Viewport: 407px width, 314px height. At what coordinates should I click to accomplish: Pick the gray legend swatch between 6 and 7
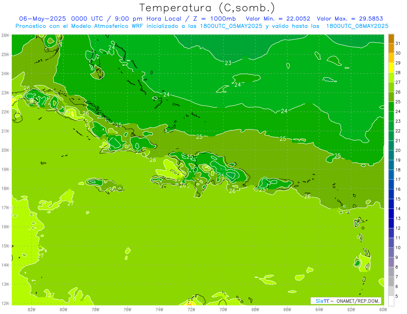point(391,281)
